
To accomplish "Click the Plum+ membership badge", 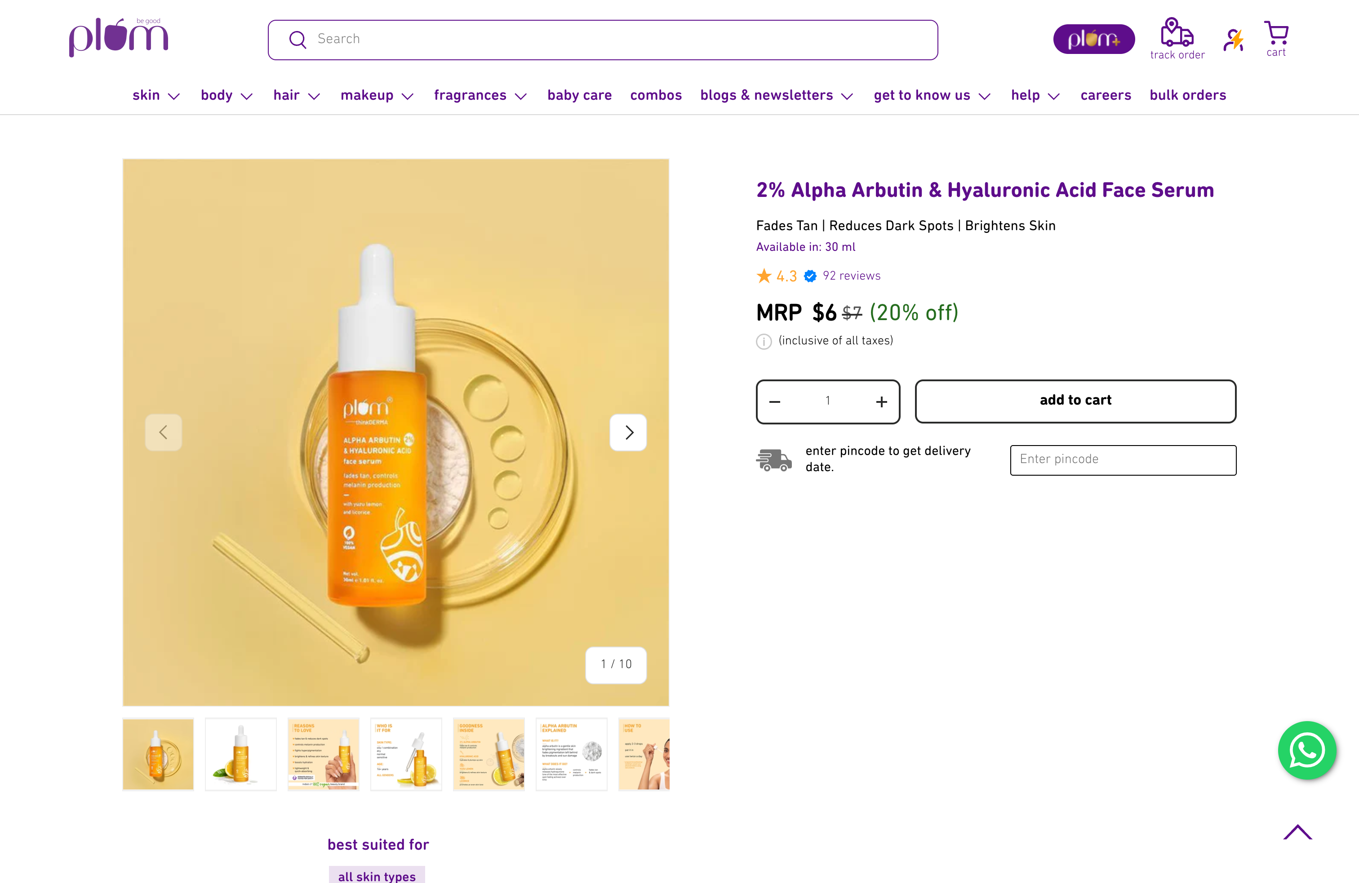I will click(x=1093, y=39).
